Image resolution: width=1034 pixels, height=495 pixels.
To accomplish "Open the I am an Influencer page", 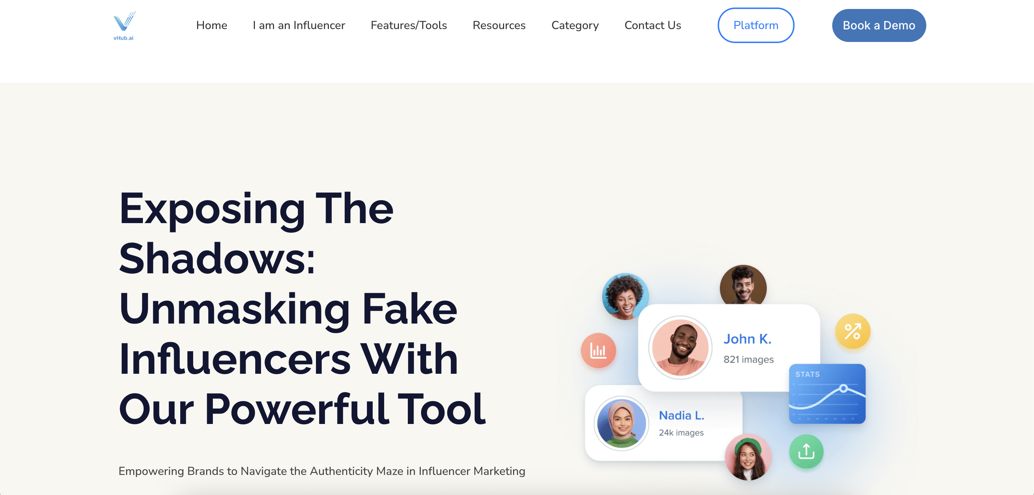I will pyautogui.click(x=299, y=25).
